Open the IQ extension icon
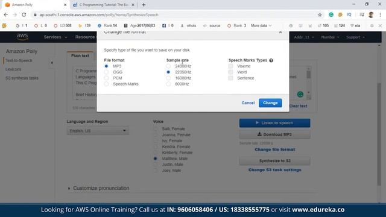The width and height of the screenshot is (386, 217). 349,14
